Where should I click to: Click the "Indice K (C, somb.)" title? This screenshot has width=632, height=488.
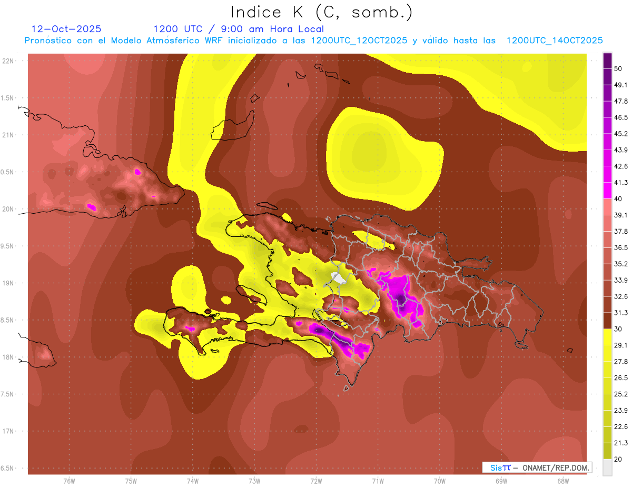pos(321,12)
